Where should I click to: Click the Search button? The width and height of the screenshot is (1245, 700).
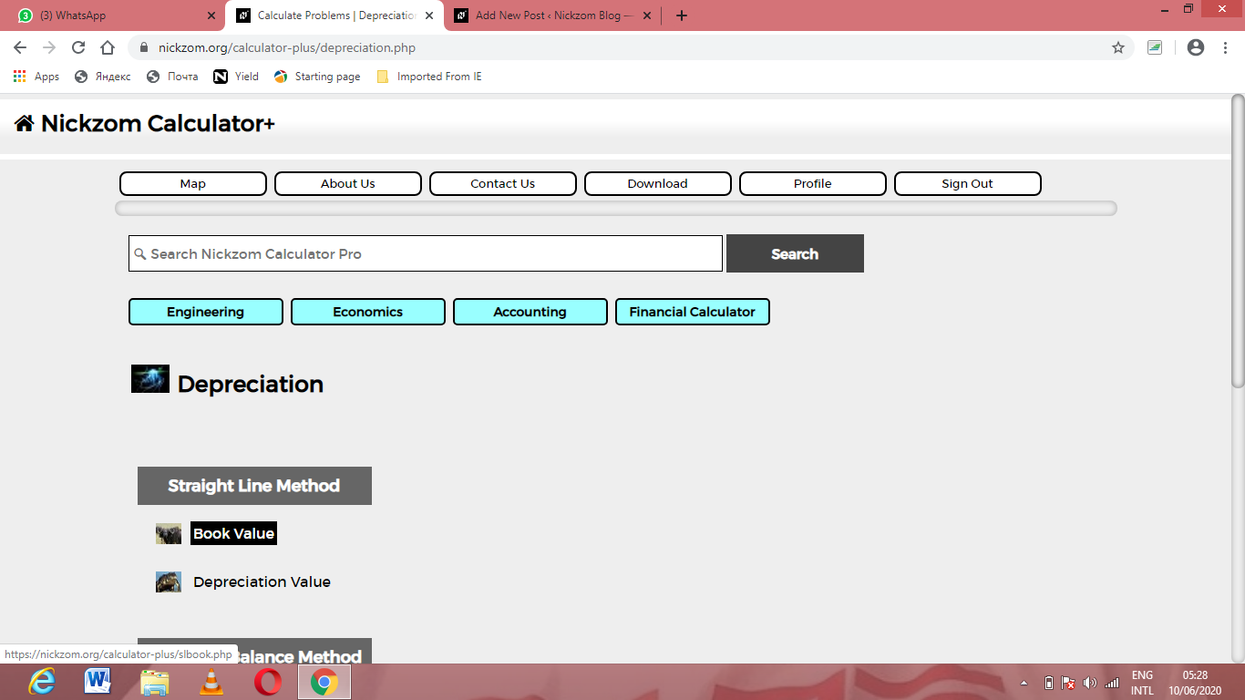pyautogui.click(x=795, y=253)
